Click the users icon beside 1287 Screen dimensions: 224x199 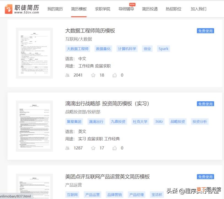pyautogui.click(x=68, y=148)
